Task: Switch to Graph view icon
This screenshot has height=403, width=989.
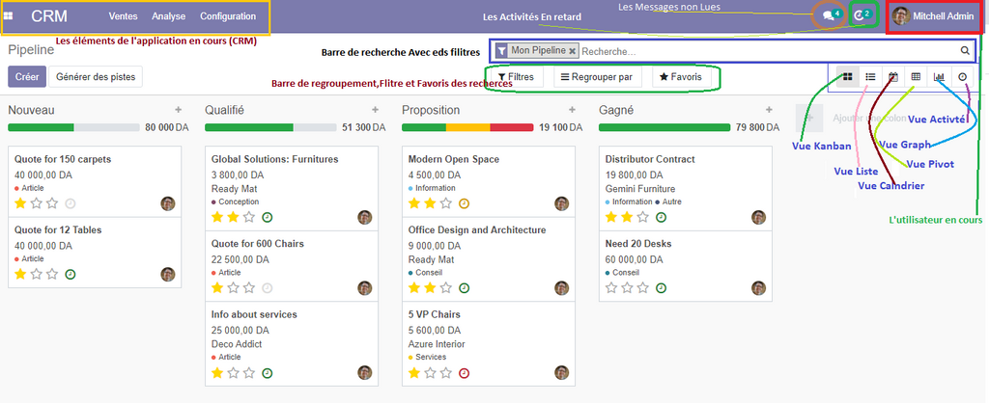Action: point(939,76)
